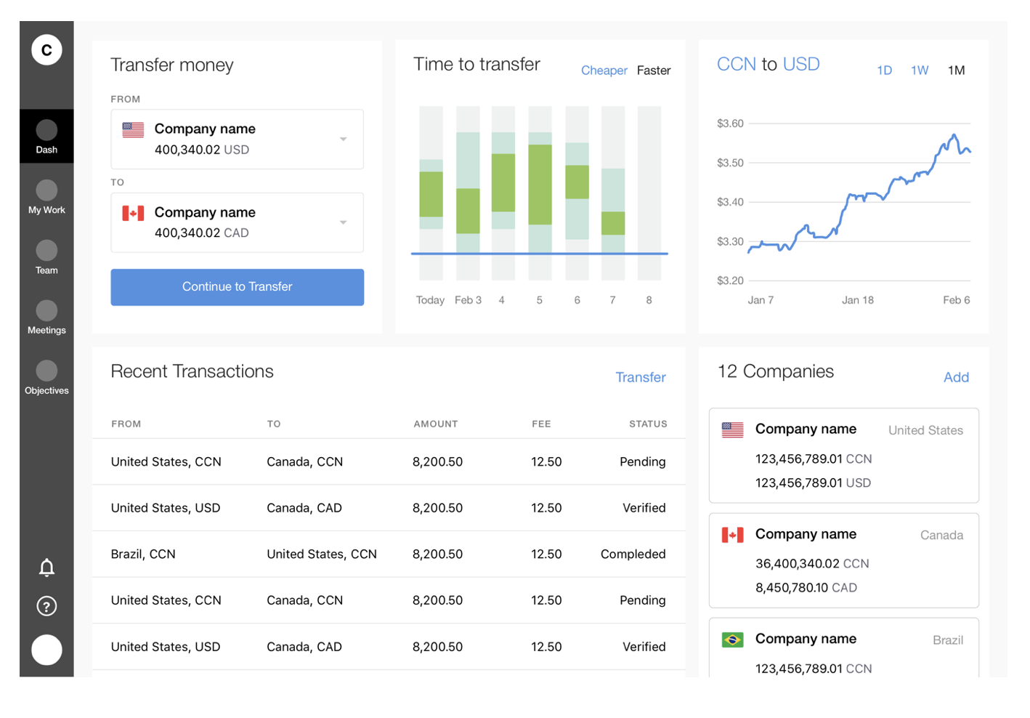Select the Feb 5 transfer bar
Image resolution: width=1030 pixels, height=718 pixels.
tap(540, 193)
